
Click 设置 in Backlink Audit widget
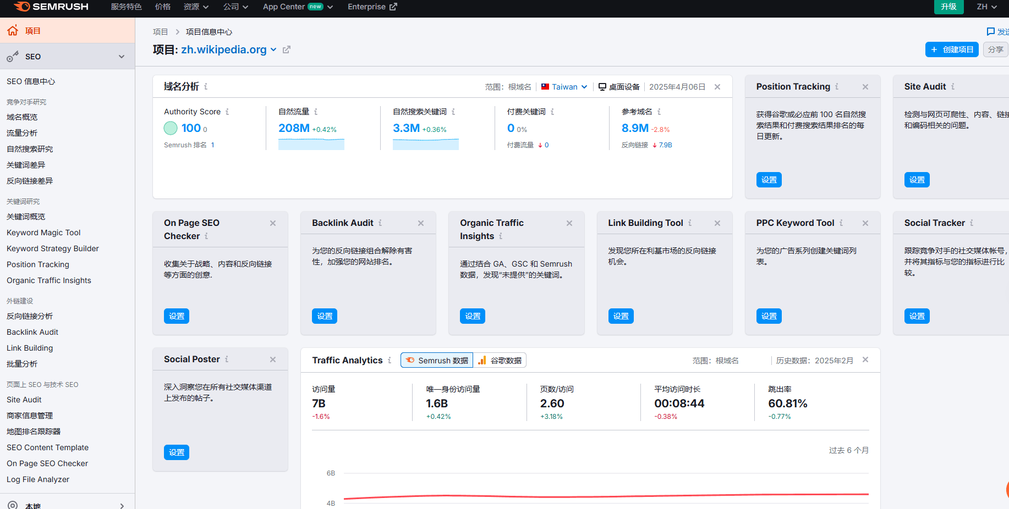pyautogui.click(x=325, y=316)
